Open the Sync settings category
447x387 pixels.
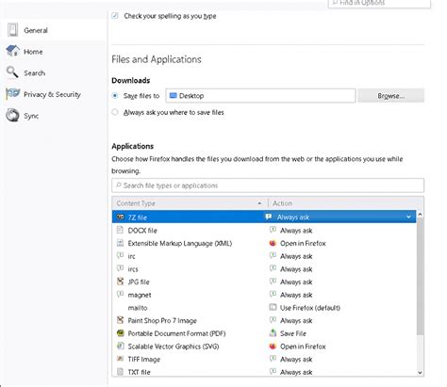[x=54, y=116]
